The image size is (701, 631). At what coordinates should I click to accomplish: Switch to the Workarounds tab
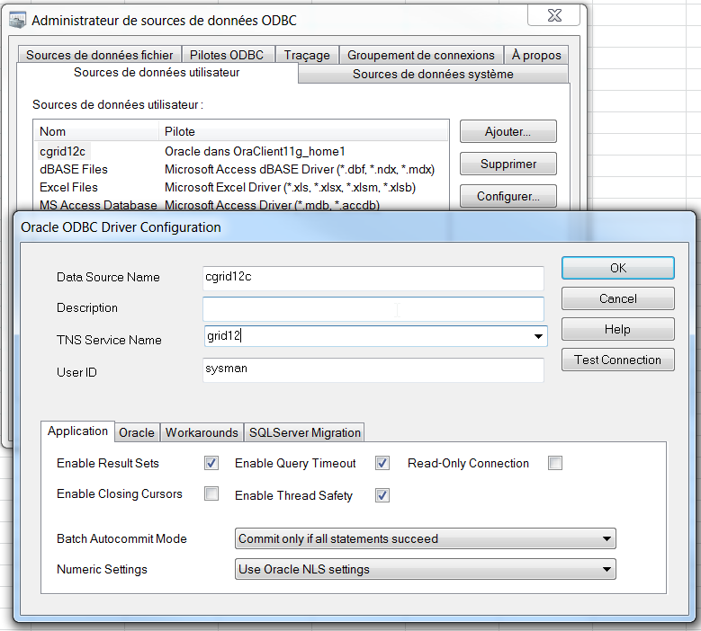pos(202,432)
